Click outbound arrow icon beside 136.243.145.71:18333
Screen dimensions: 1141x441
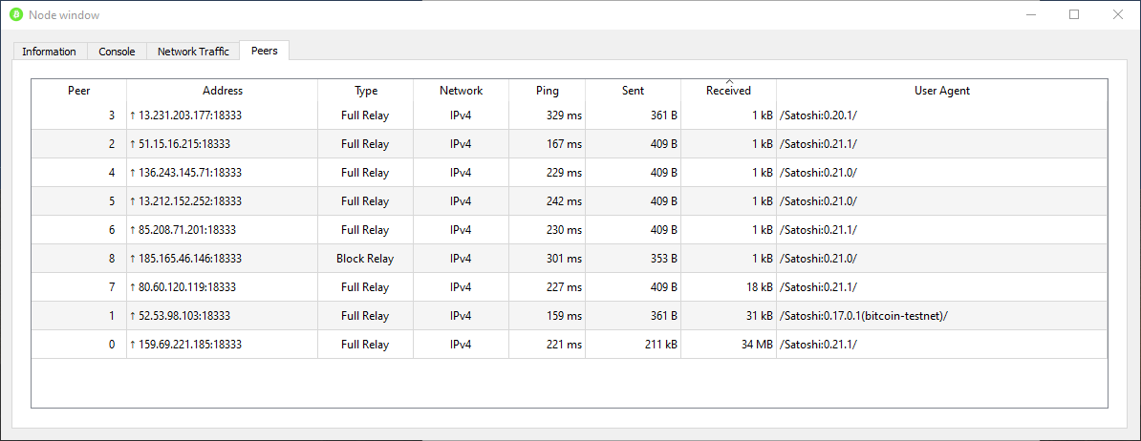click(133, 173)
